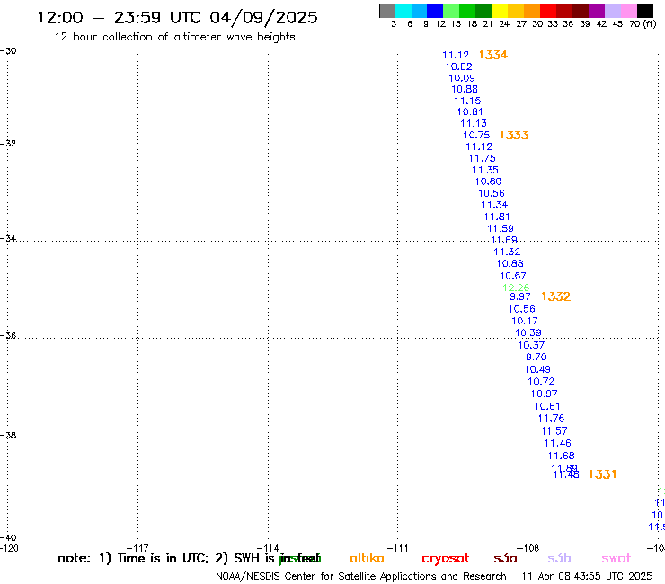The width and height of the screenshot is (665, 584).
Task: Click the black swatch at the scale end
Action: click(x=645, y=11)
